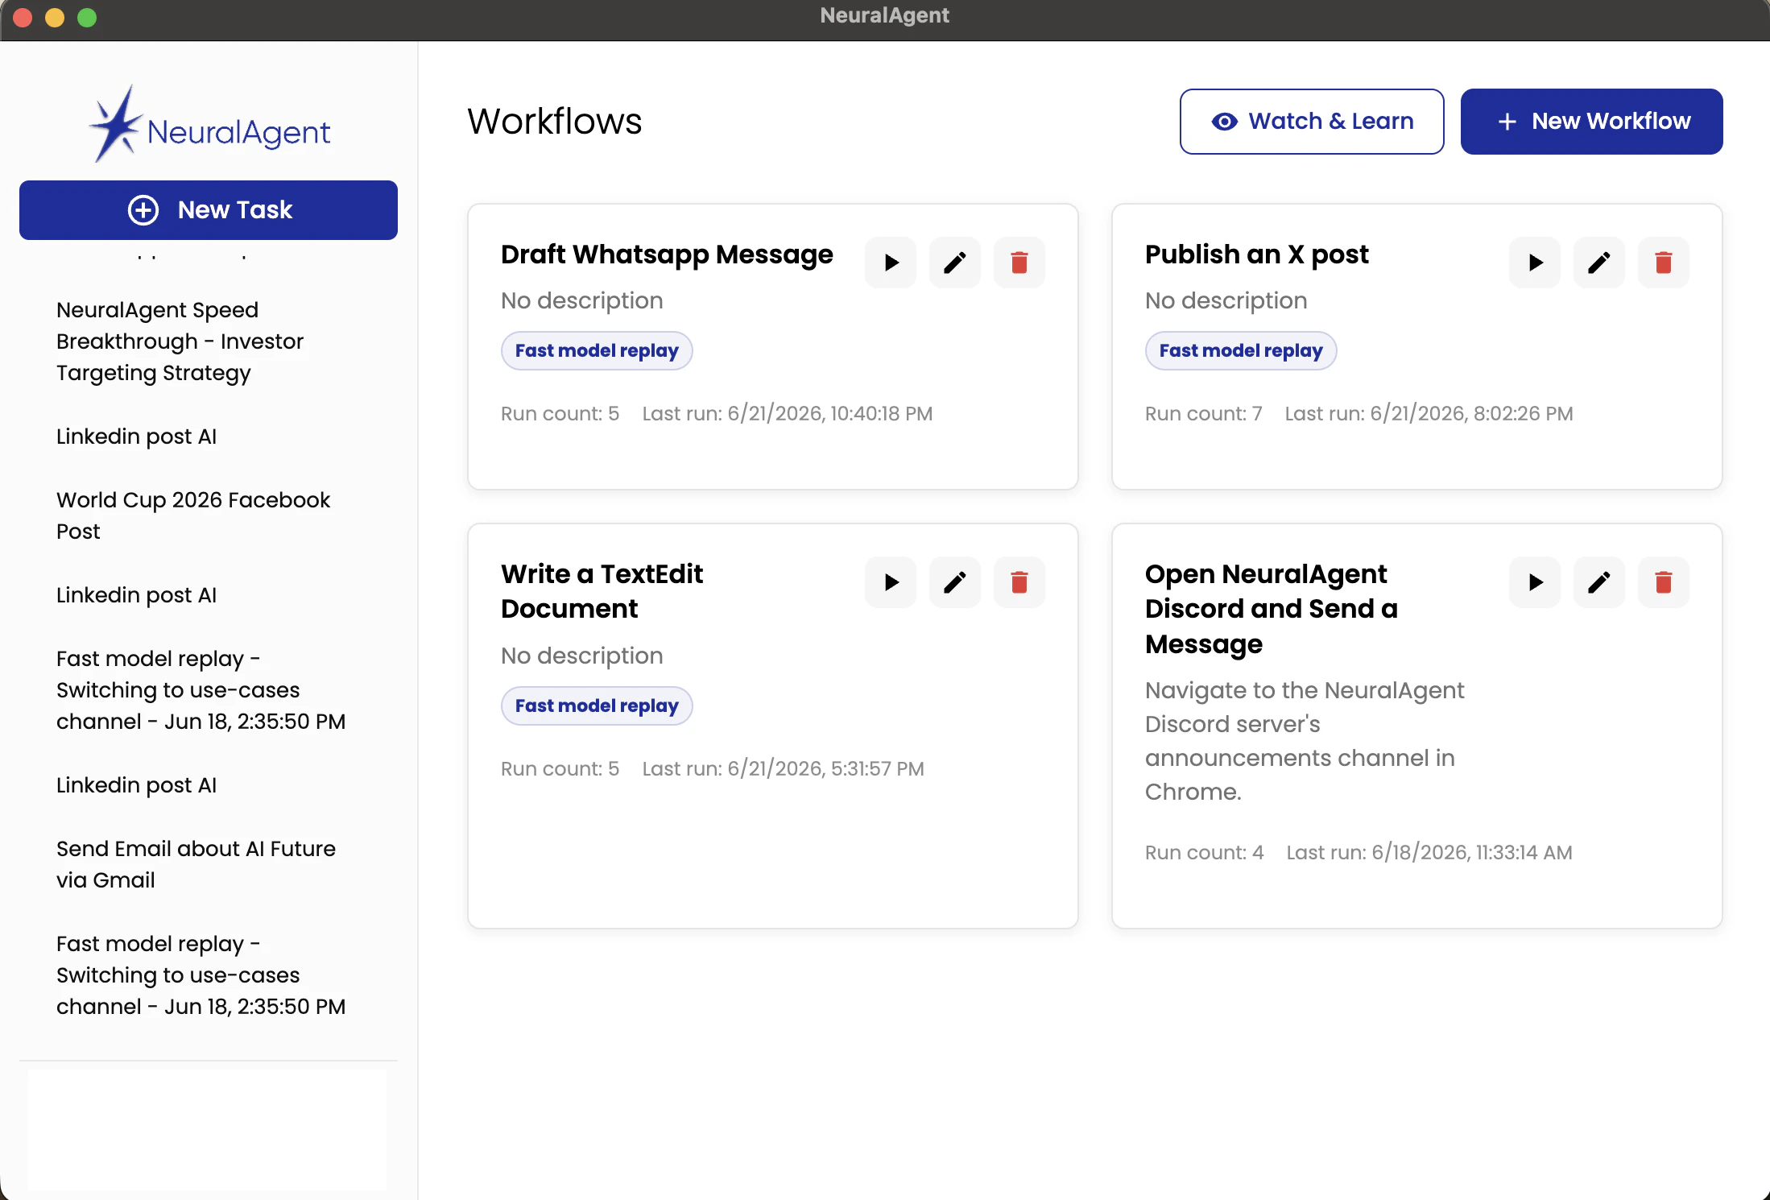Edit the Open NeuralAgent Discord workflow

point(1598,582)
